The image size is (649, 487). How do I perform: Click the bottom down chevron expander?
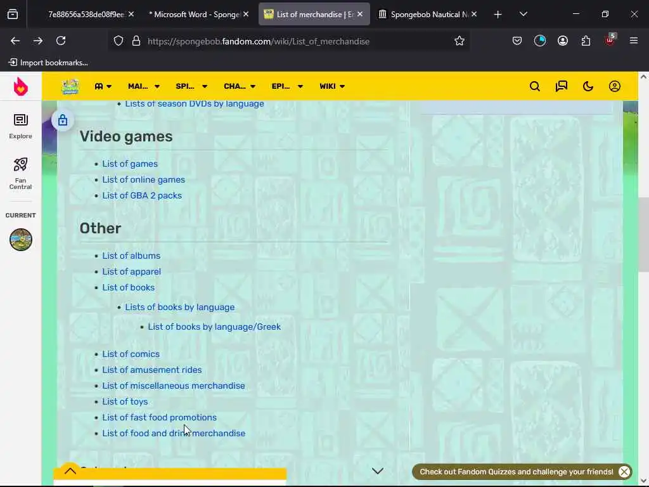[378, 471]
